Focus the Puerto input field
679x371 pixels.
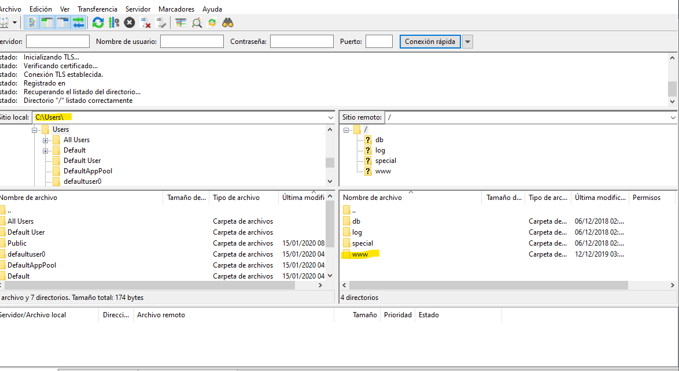click(379, 42)
